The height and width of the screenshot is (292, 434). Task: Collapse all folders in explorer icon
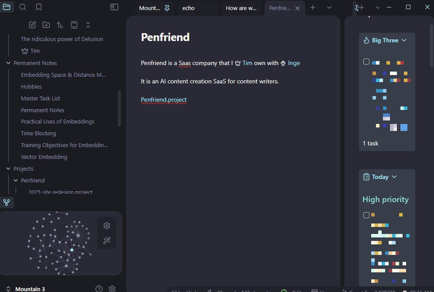tap(88, 25)
